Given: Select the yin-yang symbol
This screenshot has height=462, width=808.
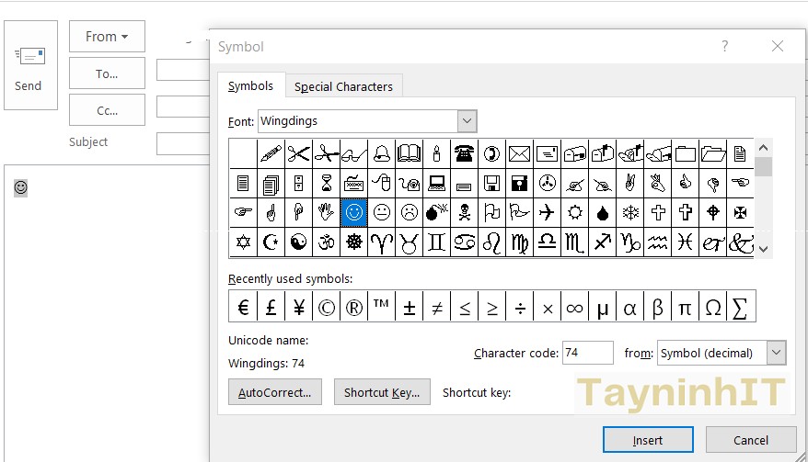Looking at the screenshot, I should pos(298,242).
